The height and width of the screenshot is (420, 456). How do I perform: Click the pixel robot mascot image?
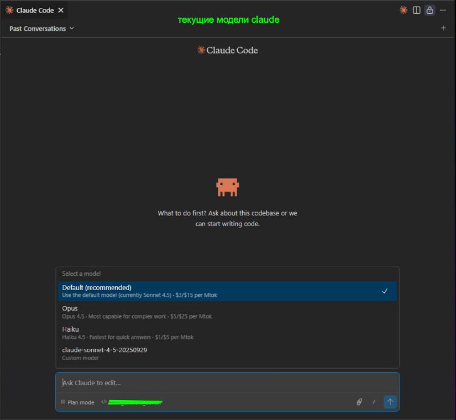(227, 187)
